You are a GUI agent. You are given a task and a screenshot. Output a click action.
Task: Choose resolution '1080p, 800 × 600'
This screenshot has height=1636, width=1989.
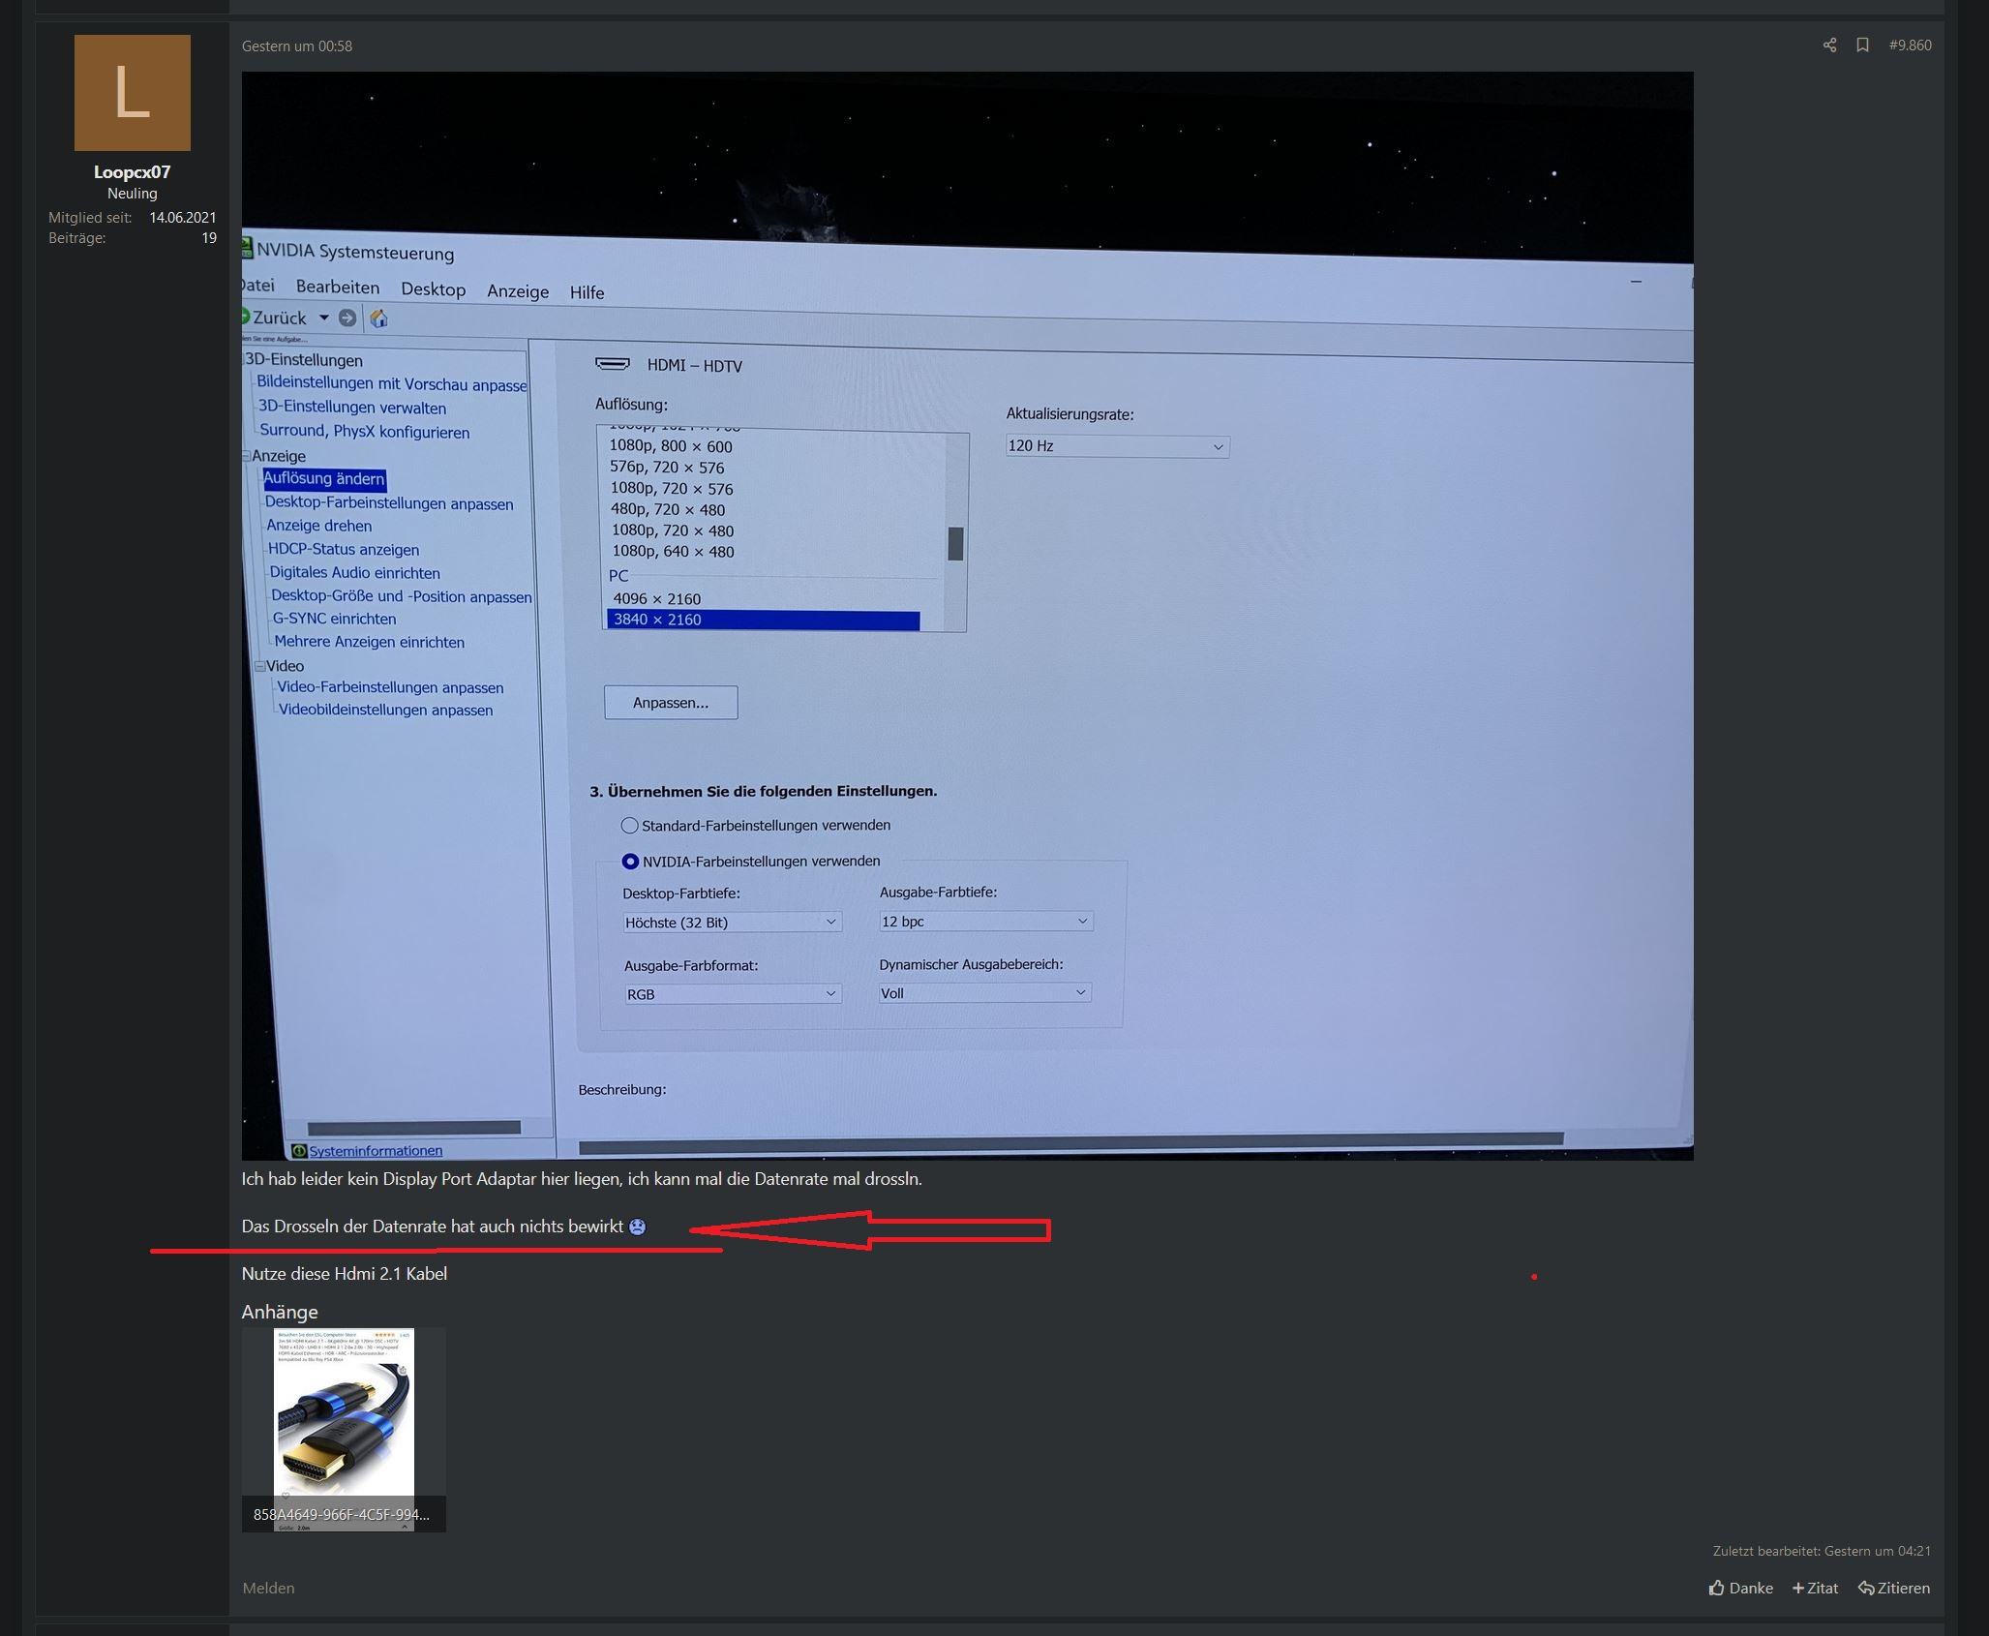click(x=671, y=446)
